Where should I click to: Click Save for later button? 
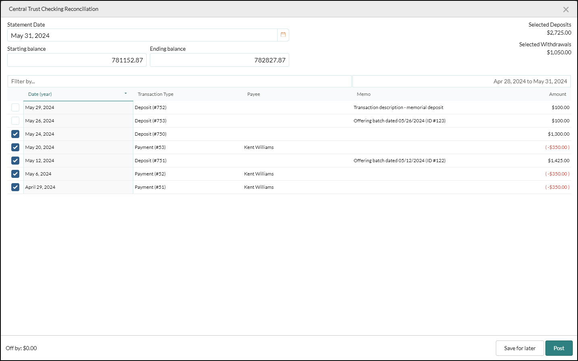click(520, 348)
